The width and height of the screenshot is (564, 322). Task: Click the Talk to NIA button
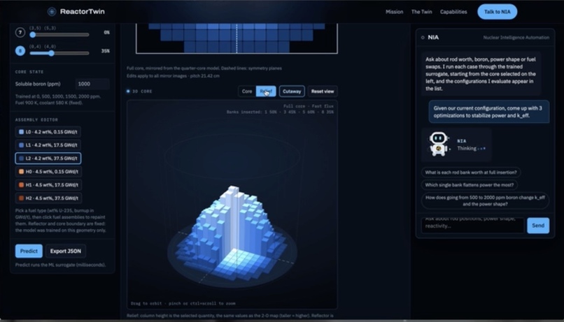(497, 12)
